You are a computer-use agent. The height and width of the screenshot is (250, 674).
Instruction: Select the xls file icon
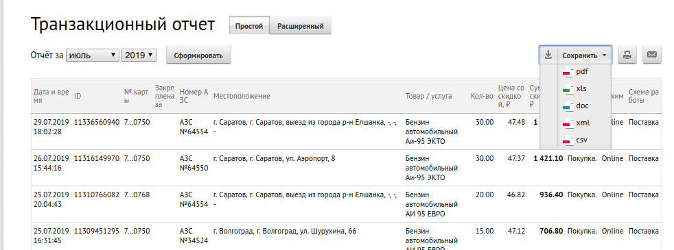568,89
